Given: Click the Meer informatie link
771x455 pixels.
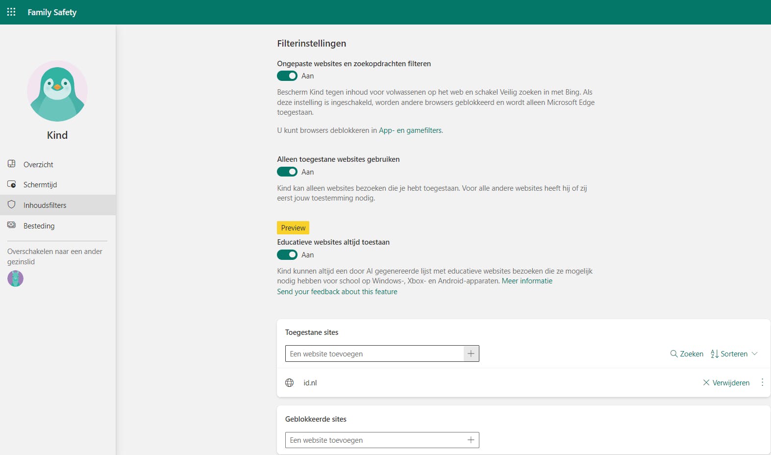Looking at the screenshot, I should point(527,281).
